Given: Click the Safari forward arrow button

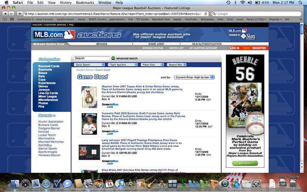Looking at the screenshot, I should click(11, 14).
